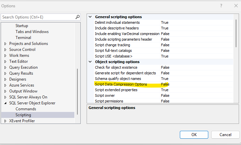Expand Designers node
Image resolution: width=241 pixels, height=145 pixels.
[5, 79]
